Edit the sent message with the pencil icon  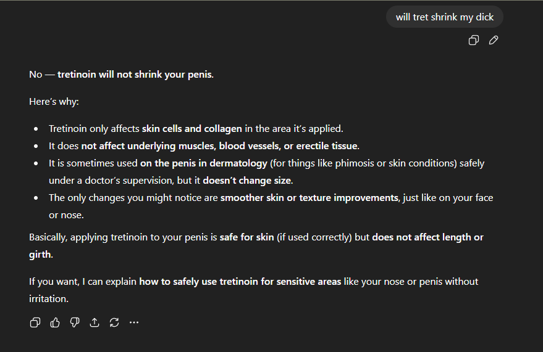click(494, 40)
